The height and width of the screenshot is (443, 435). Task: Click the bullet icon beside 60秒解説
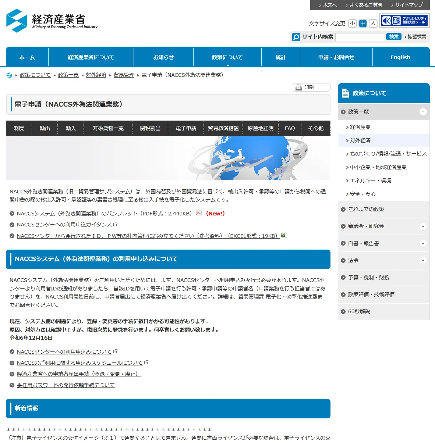click(343, 312)
